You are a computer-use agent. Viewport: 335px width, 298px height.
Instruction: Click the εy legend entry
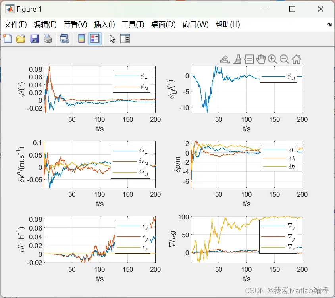[133, 237]
